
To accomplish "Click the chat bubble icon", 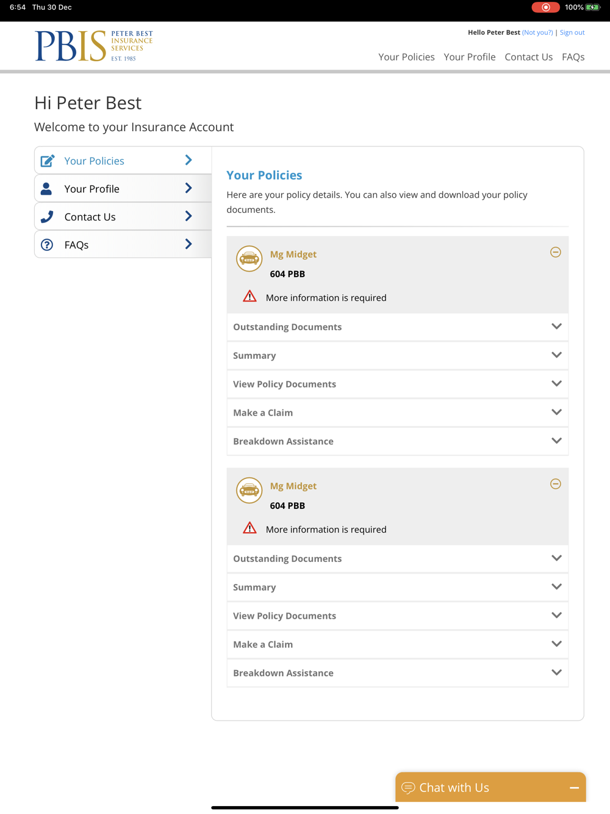I will tap(408, 788).
